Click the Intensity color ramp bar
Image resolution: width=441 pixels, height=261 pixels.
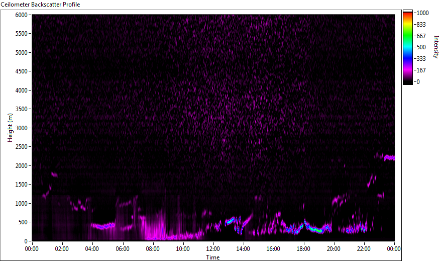[x=407, y=47]
